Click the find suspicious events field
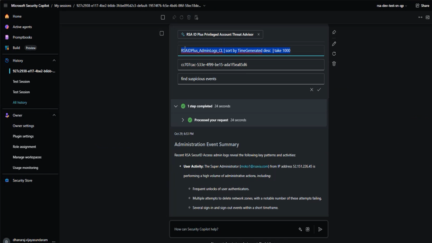This screenshot has height=243, width=432. 251,79
